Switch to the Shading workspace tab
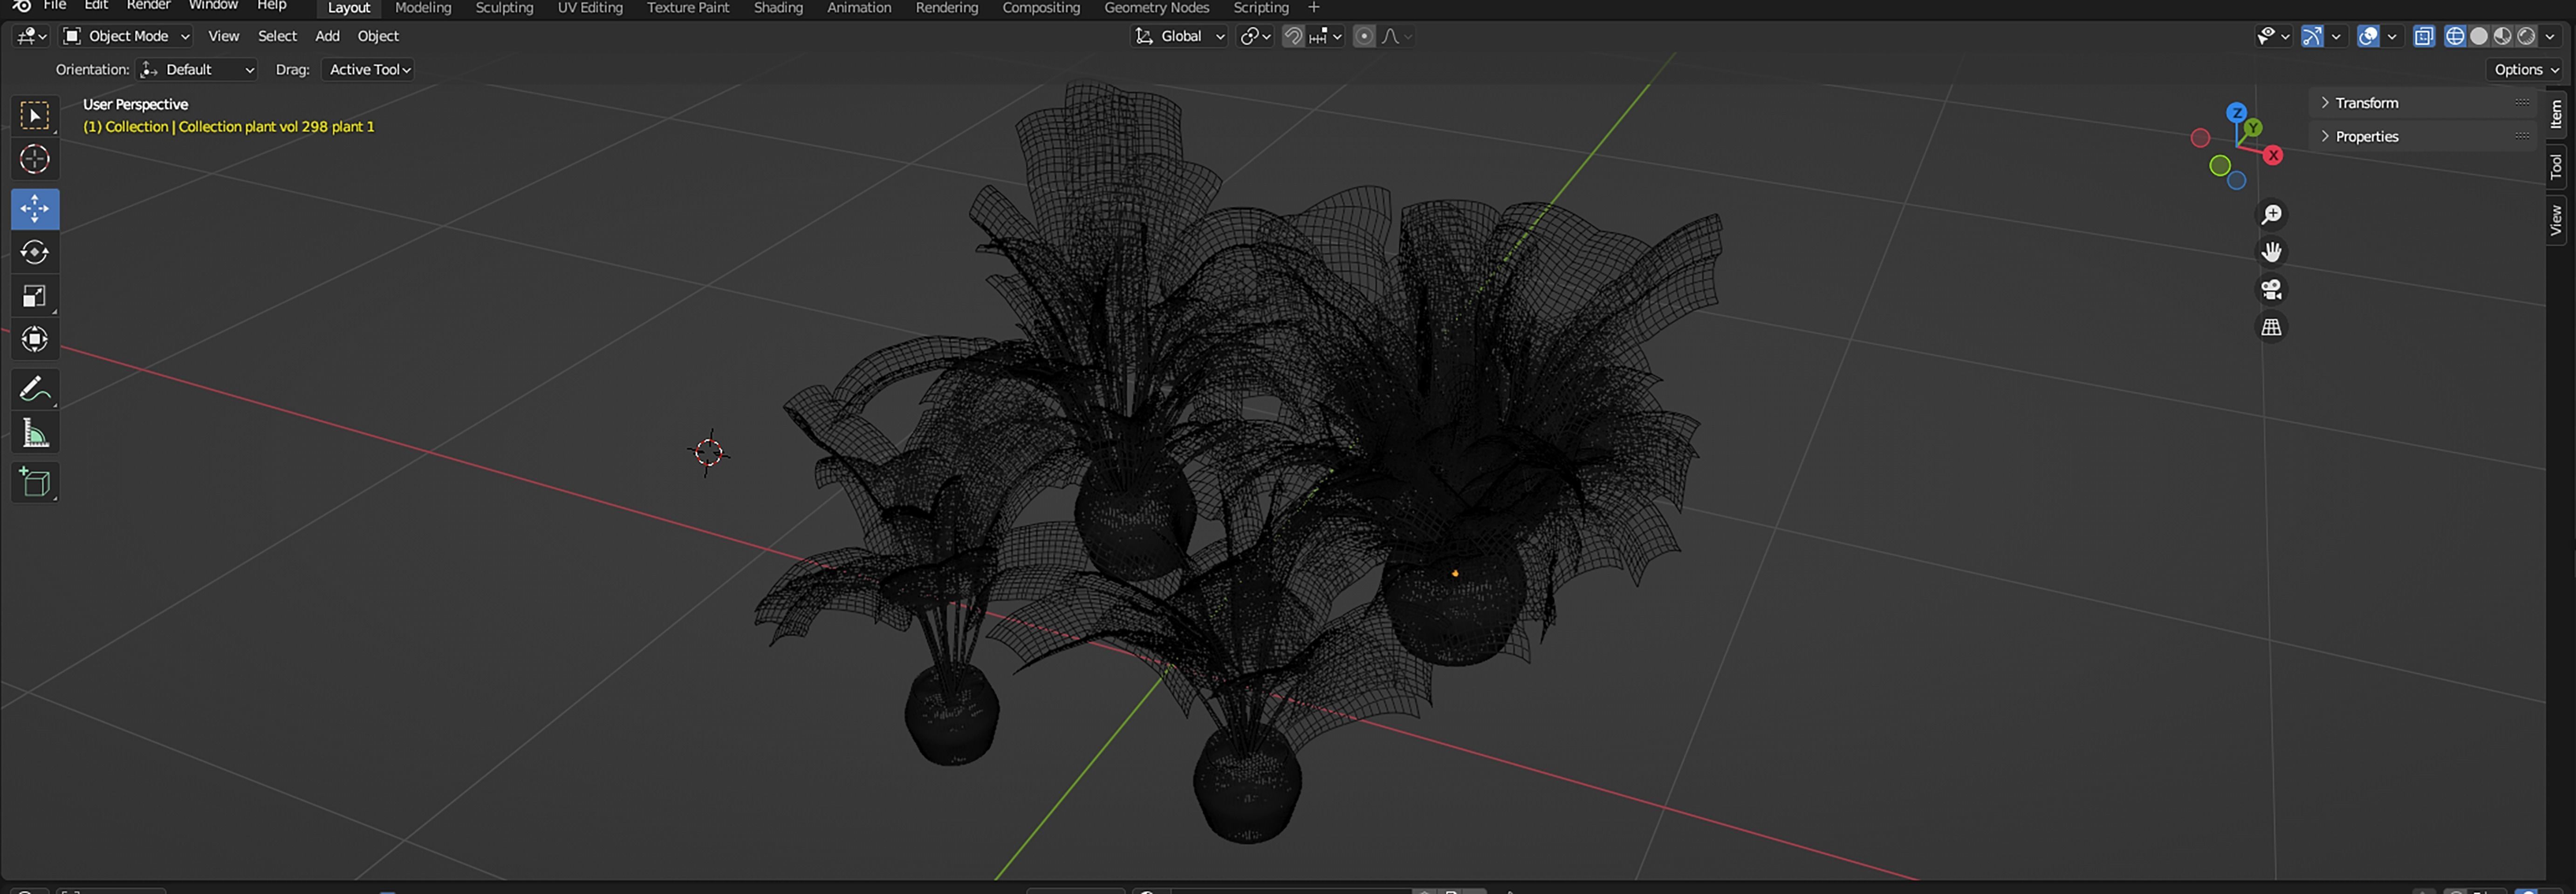The width and height of the screenshot is (2576, 894). coord(778,8)
